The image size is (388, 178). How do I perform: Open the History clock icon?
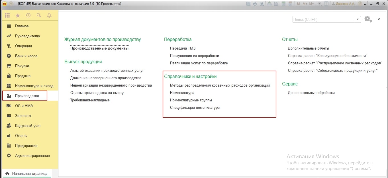tap(28, 15)
